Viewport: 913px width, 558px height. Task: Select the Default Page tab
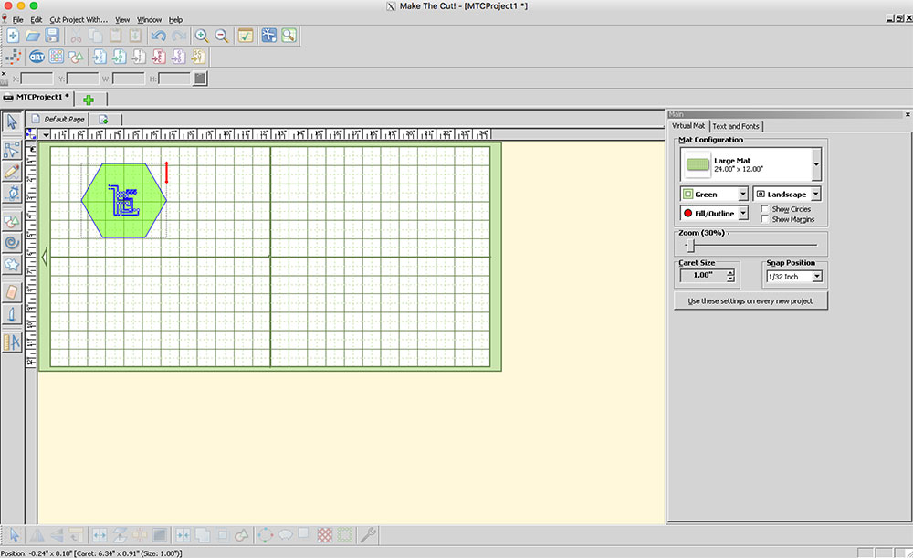58,119
